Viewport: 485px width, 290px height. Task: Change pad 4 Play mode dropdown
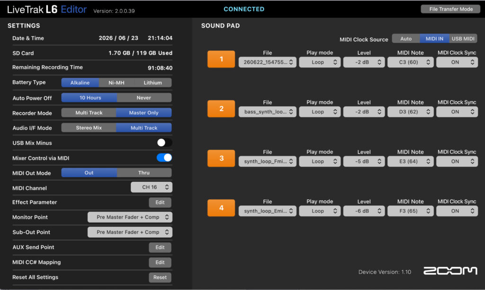(x=320, y=211)
